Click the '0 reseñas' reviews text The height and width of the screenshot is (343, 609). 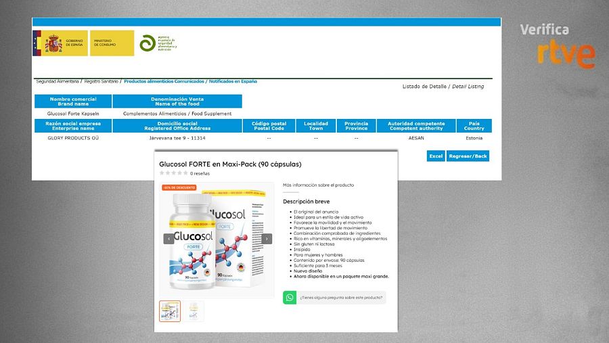(200, 174)
